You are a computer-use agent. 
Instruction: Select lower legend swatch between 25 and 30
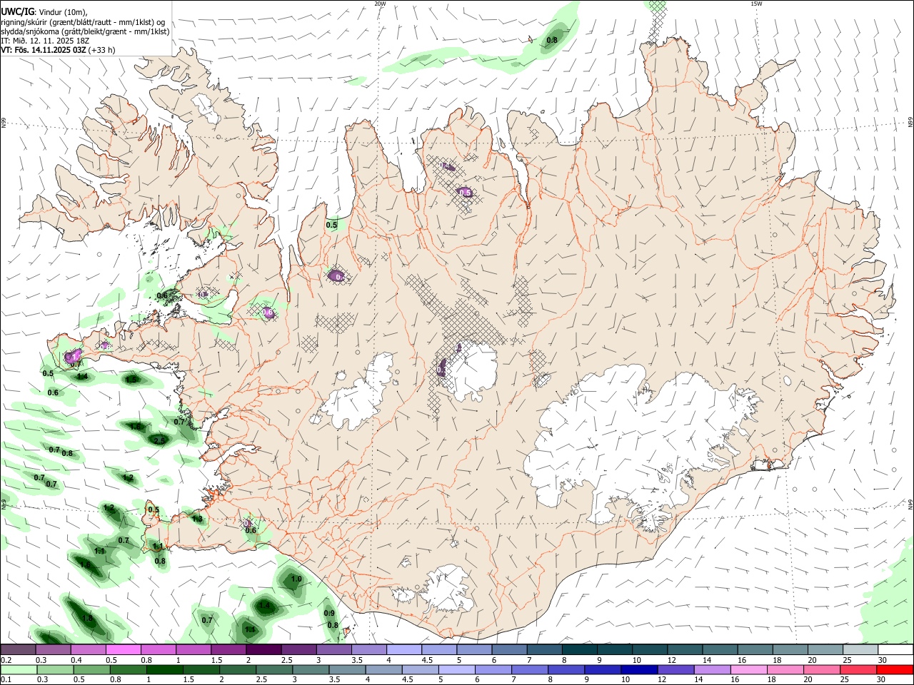pos(858,669)
